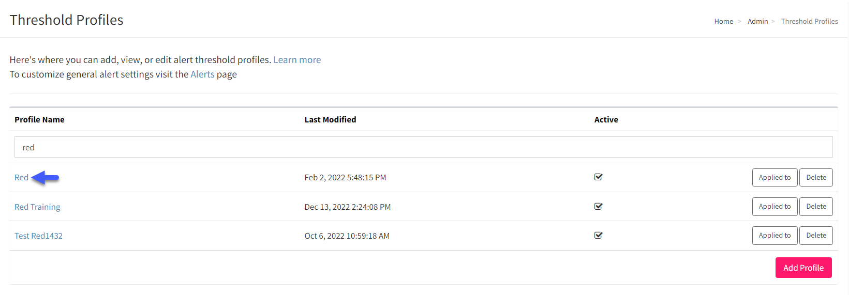The height and width of the screenshot is (295, 849).
Task: Open the Red profile link
Action: point(21,178)
